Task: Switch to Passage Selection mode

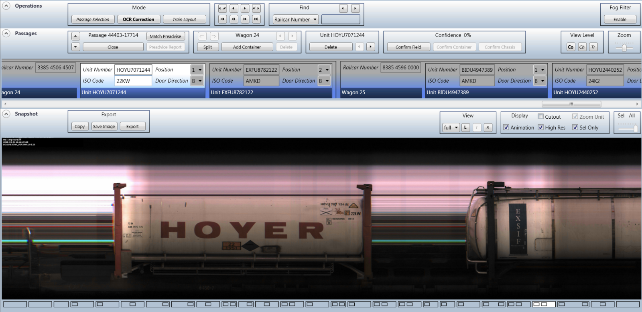Action: click(93, 19)
